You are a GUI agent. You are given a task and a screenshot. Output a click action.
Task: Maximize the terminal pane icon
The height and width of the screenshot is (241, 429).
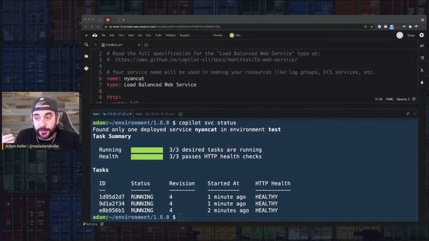[x=408, y=114]
